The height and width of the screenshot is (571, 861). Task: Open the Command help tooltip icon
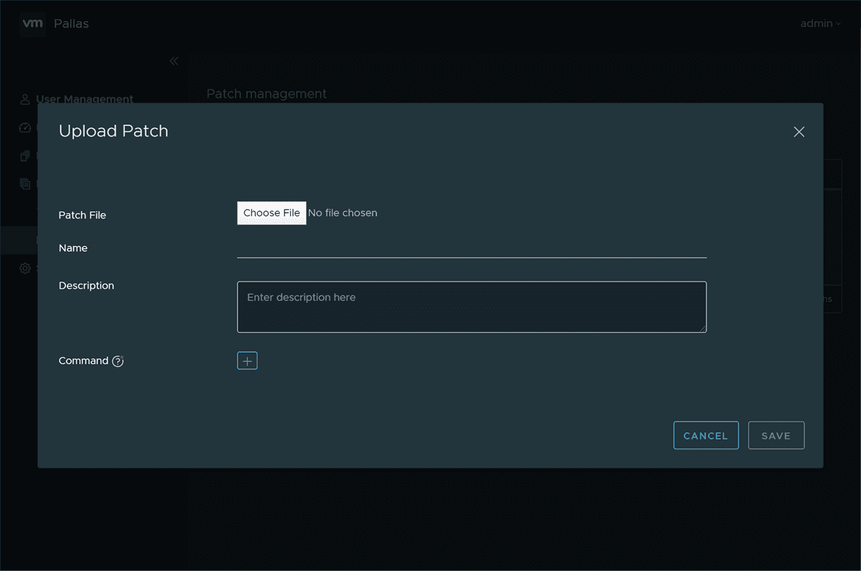click(x=118, y=361)
